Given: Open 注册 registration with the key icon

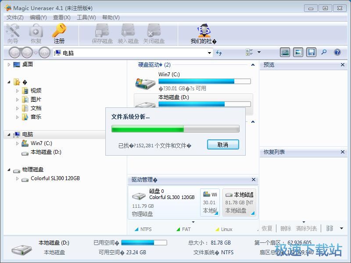Looking at the screenshot, I should [x=59, y=34].
